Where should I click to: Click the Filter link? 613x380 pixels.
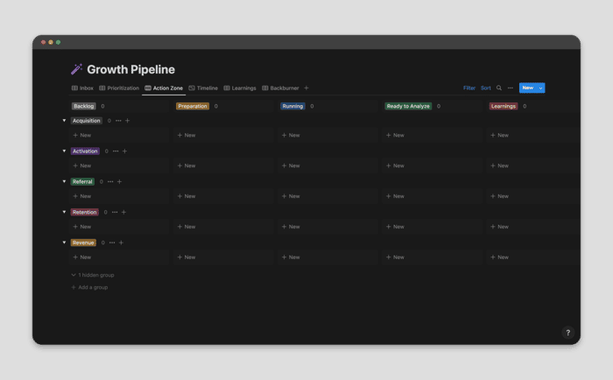469,88
